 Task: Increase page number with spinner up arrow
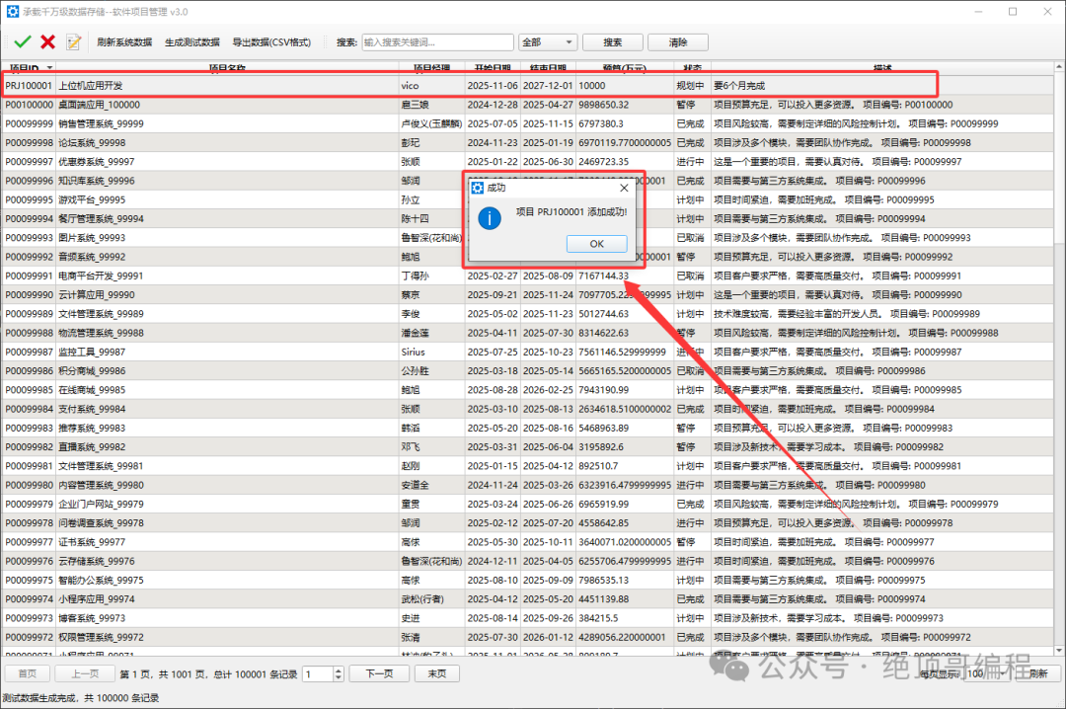point(339,670)
